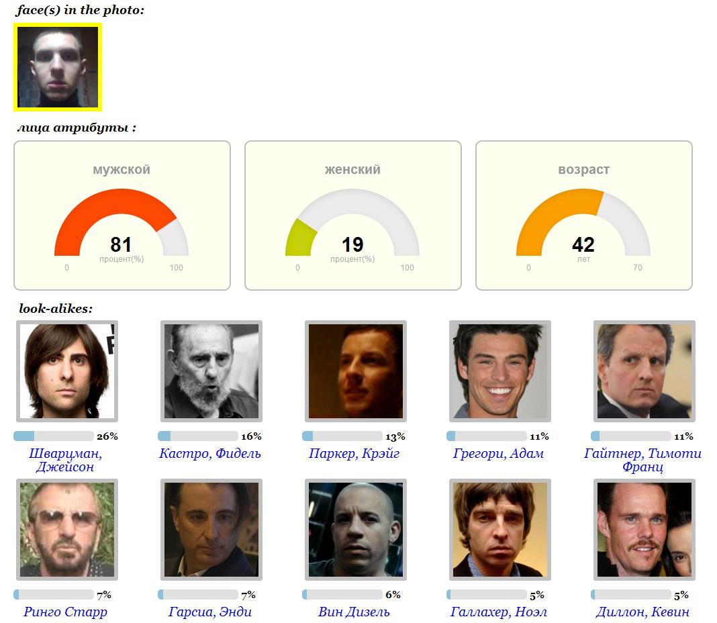Click the uploaded face photo with yellow border

point(58,66)
